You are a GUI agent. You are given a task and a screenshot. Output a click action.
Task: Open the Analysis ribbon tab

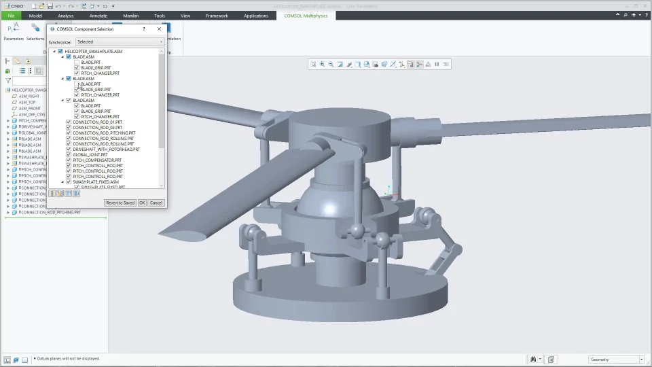66,16
